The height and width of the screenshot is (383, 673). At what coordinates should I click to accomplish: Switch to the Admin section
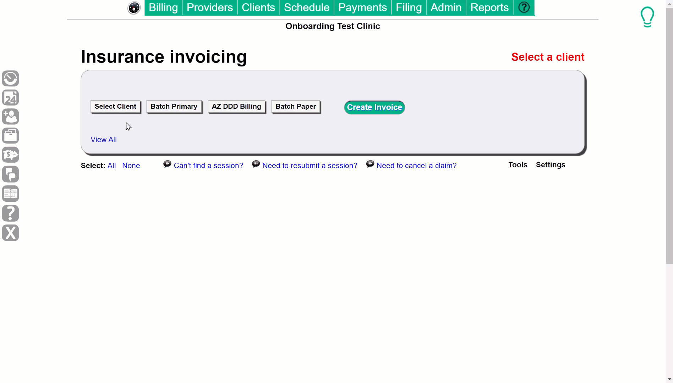(x=446, y=7)
